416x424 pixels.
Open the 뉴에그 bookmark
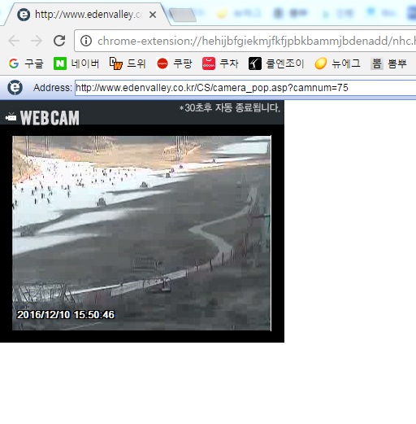[x=337, y=63]
